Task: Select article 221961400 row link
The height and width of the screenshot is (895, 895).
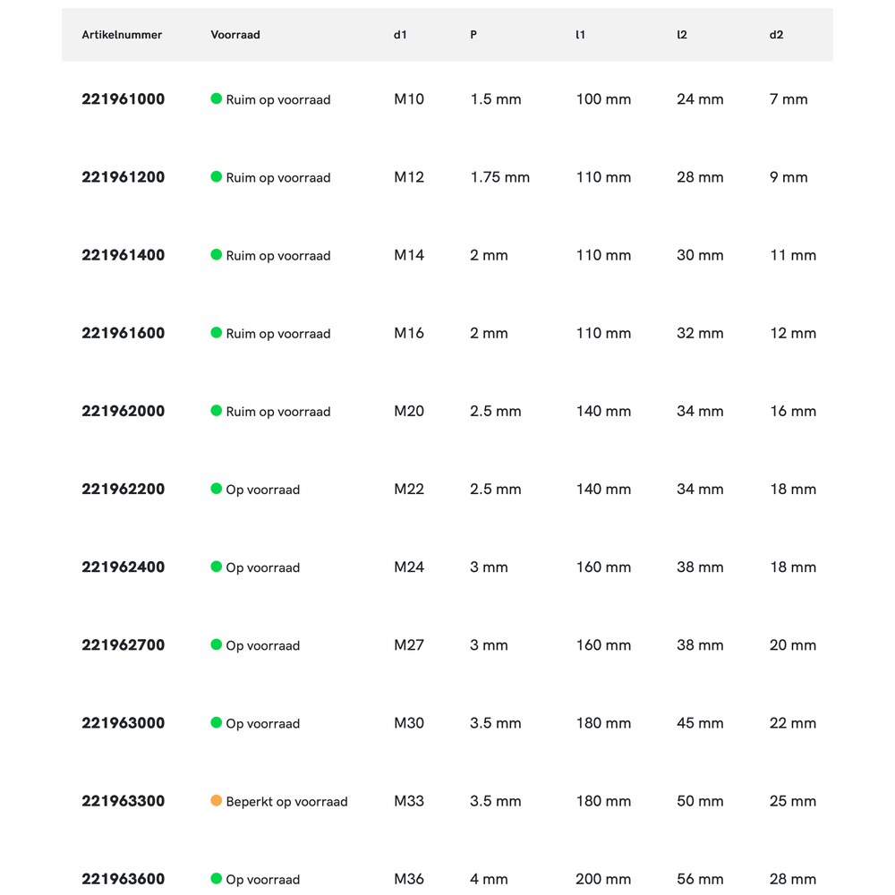Action: [124, 255]
